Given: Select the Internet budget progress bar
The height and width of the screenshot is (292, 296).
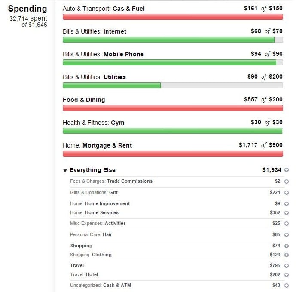Looking at the screenshot, I should [173, 40].
